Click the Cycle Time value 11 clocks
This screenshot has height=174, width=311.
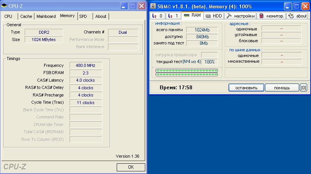86,103
